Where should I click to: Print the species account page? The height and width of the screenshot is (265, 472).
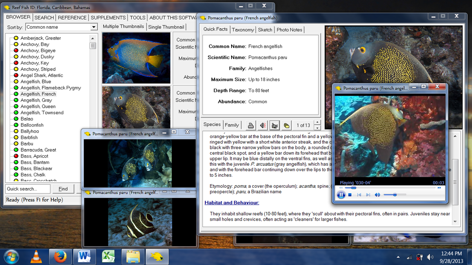point(251,125)
